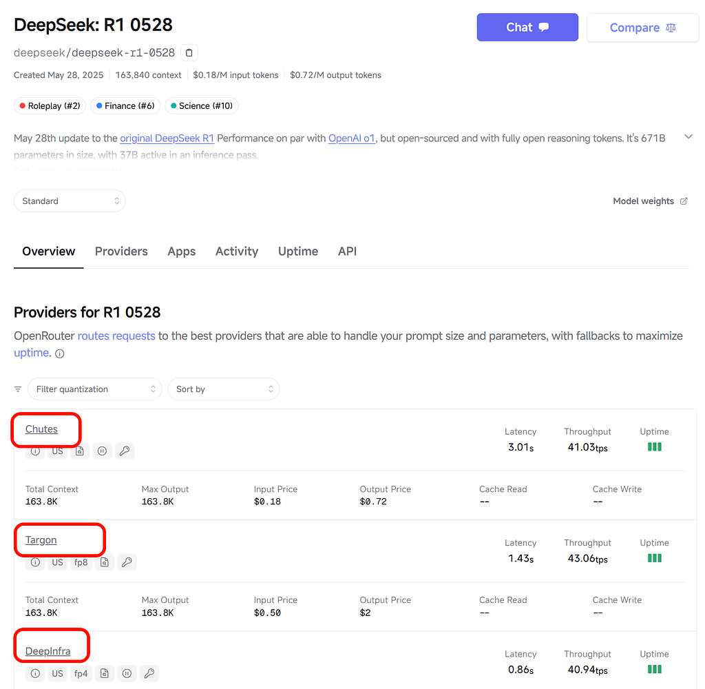Open the Chutes provider link
The width and height of the screenshot is (705, 689).
pyautogui.click(x=41, y=429)
